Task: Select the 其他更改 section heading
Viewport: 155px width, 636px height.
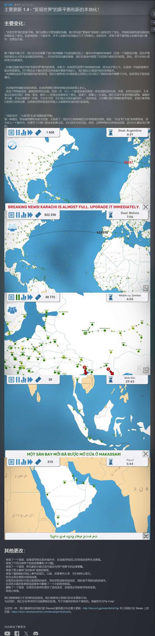Action: click(15, 551)
